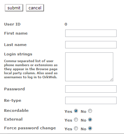Viewport: 124px width, 134px height.
Task: Focus the First name input field
Action: (91, 33)
